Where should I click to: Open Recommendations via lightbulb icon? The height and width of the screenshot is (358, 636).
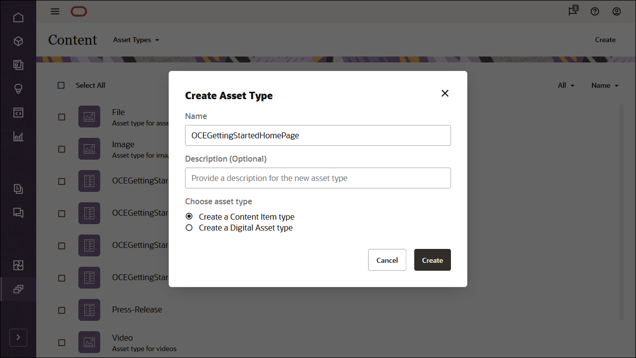pyautogui.click(x=18, y=89)
